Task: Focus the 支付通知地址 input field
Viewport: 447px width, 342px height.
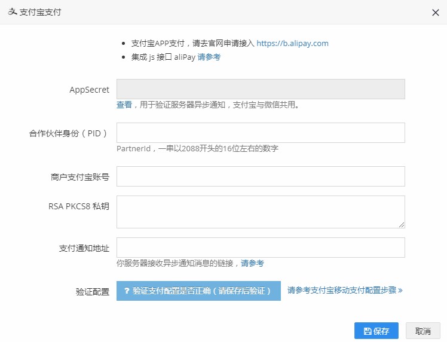Action: click(x=261, y=248)
